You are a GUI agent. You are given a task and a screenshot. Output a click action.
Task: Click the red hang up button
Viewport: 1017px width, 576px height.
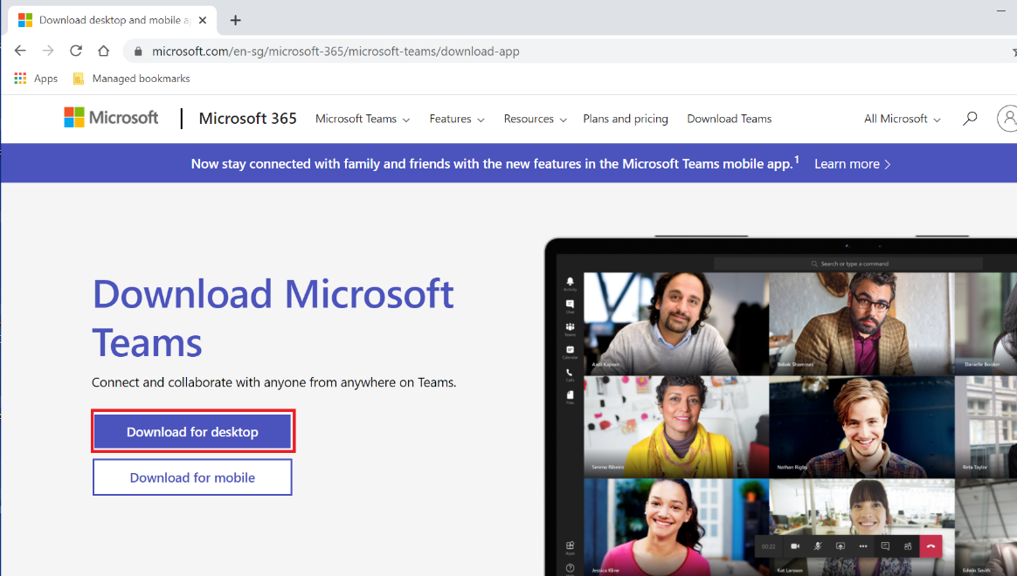[x=931, y=546]
